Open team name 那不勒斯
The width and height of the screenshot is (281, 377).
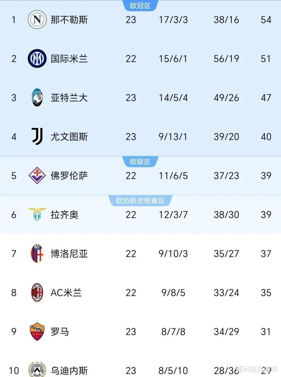click(x=69, y=20)
